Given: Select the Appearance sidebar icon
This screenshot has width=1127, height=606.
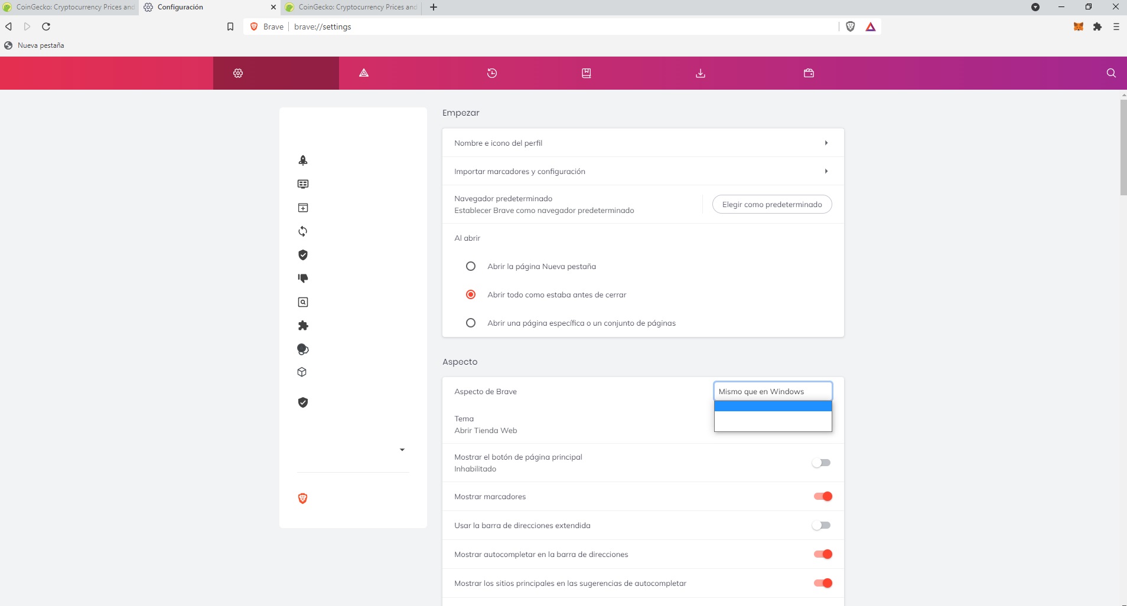Looking at the screenshot, I should 303,184.
